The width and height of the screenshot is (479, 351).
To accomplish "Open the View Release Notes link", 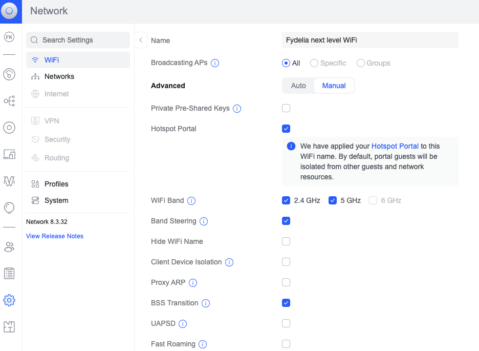I will pyautogui.click(x=55, y=236).
